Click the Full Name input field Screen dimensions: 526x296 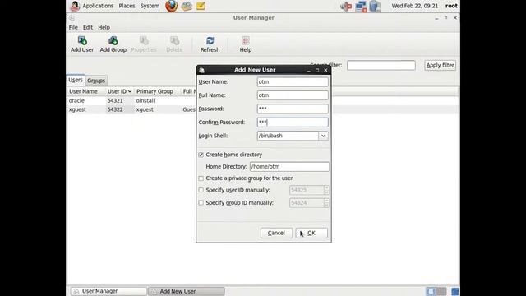tap(293, 95)
